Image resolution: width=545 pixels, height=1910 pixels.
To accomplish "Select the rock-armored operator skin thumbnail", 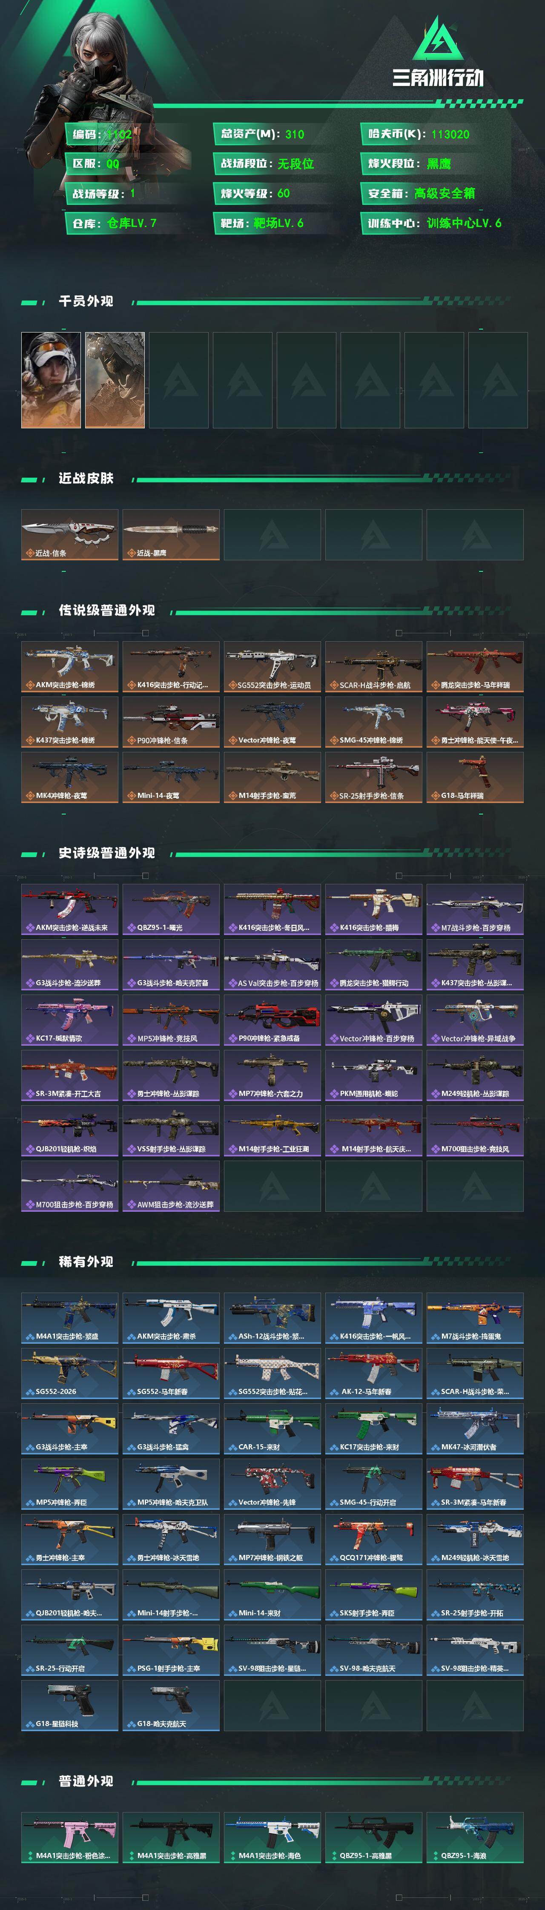I will pos(115,380).
